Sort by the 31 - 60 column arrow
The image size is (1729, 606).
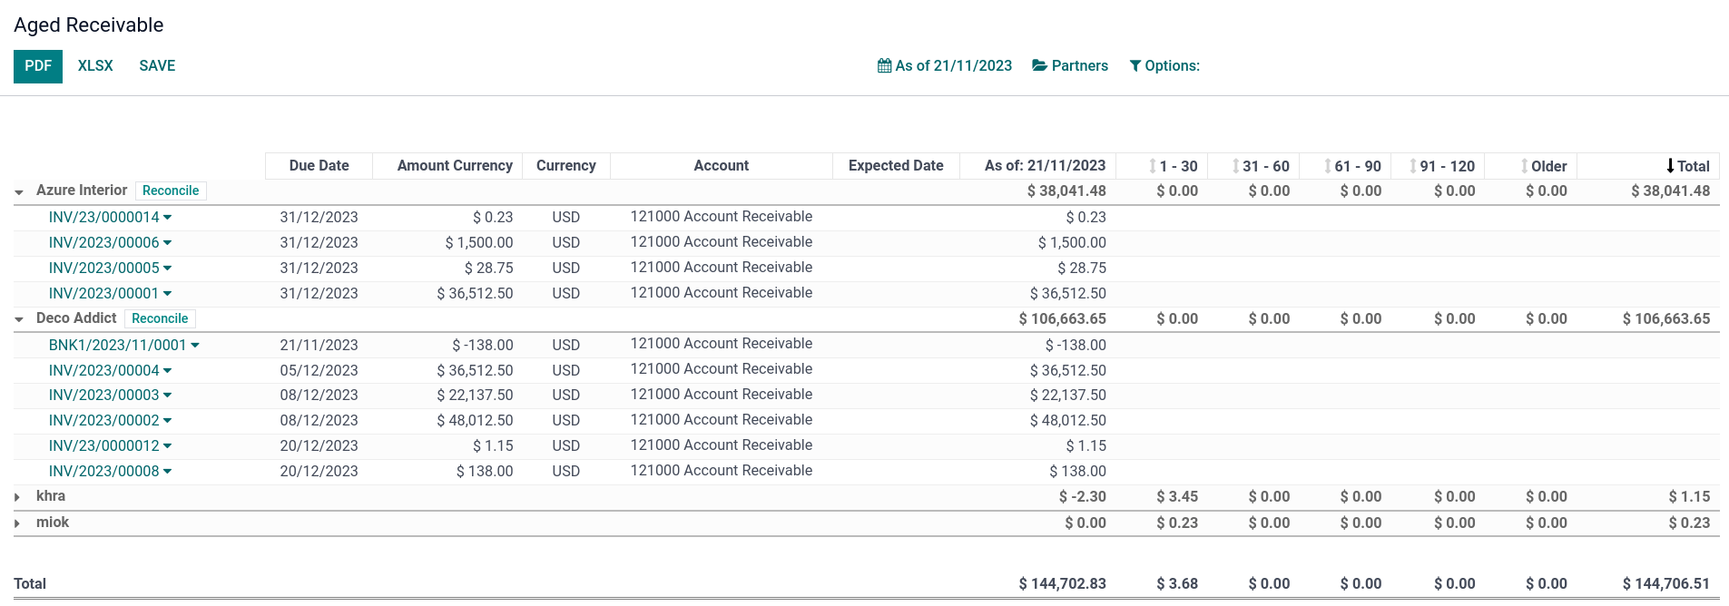tap(1236, 166)
